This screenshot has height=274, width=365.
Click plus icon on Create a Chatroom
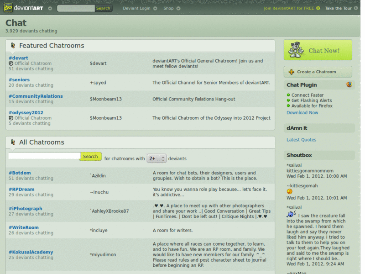click(292, 72)
